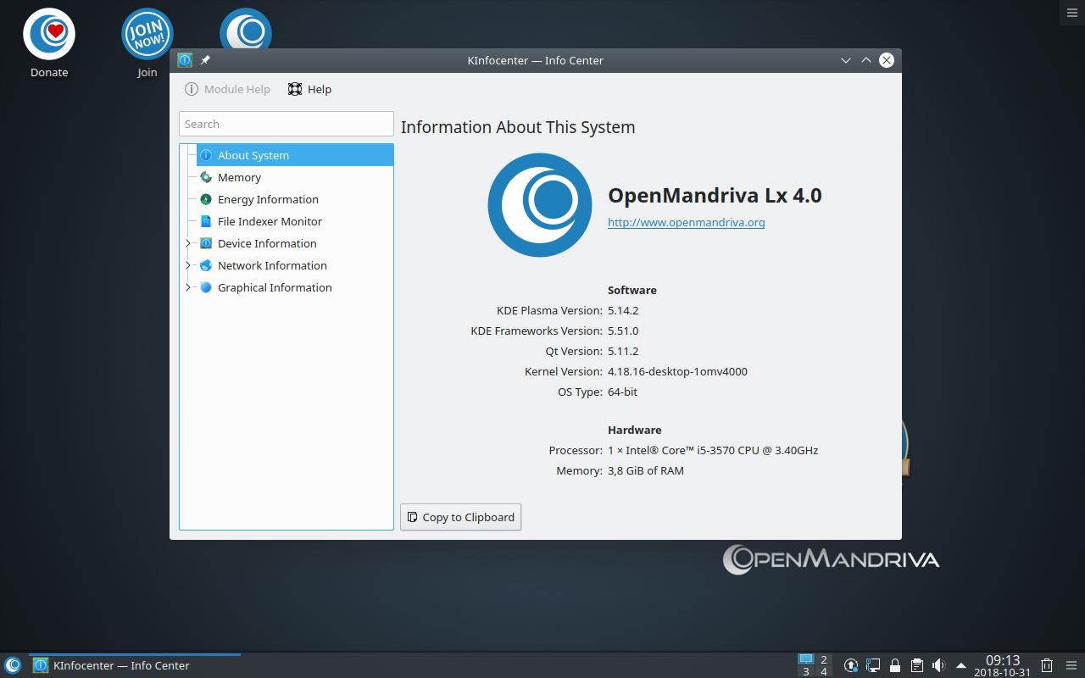Click the Memory value 3,8 GiB of RAM
The height and width of the screenshot is (678, 1085).
pos(646,470)
